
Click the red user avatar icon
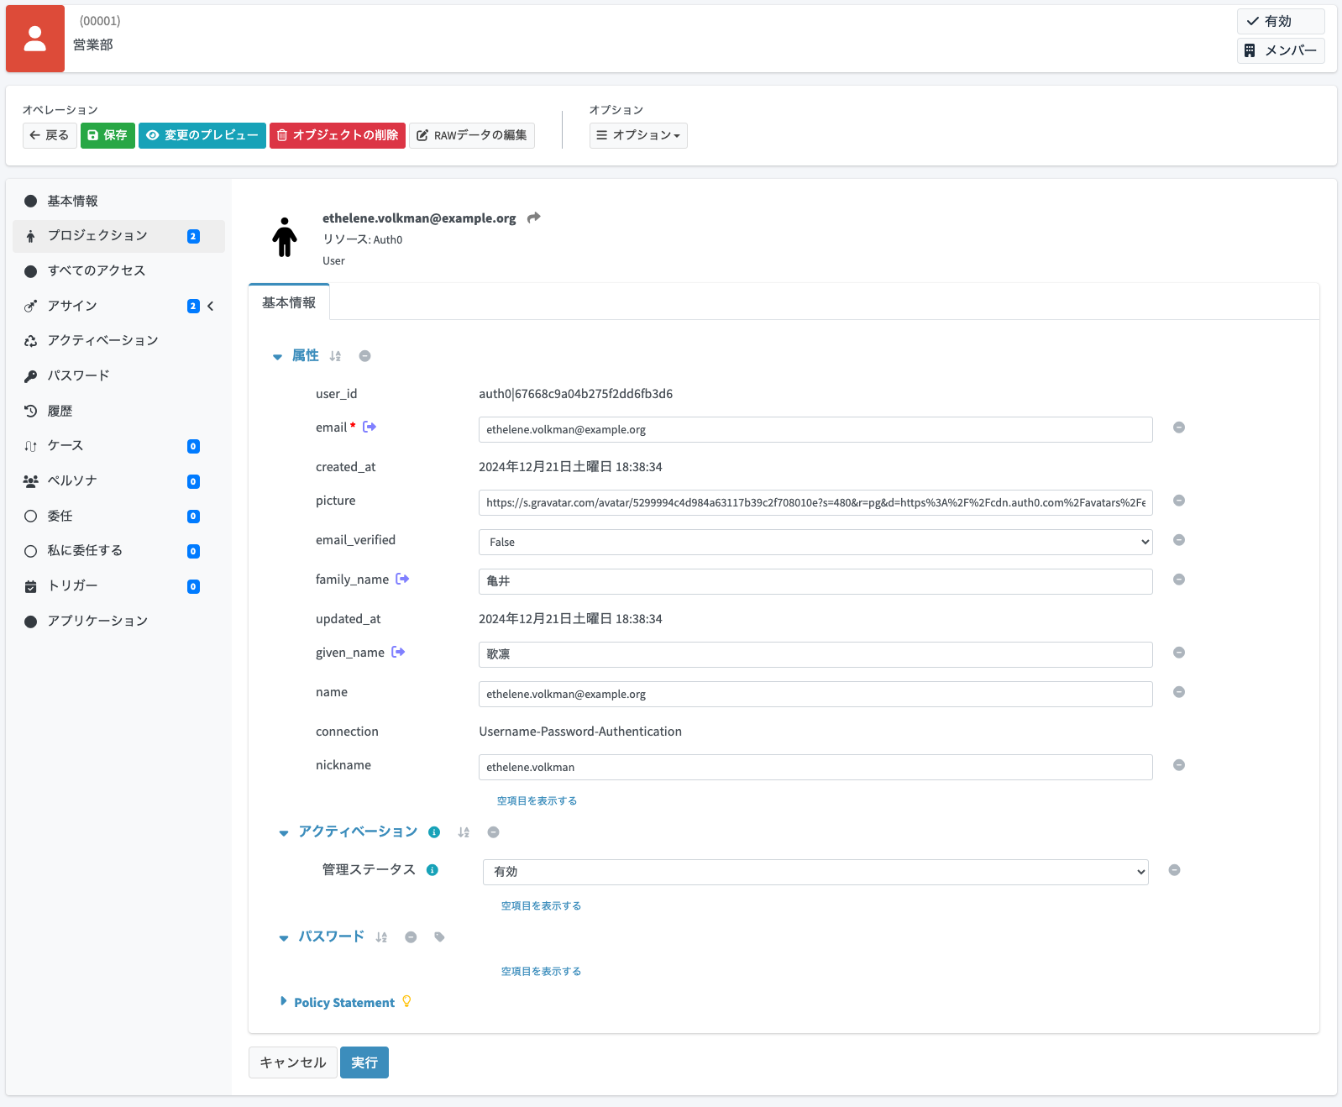coord(35,39)
